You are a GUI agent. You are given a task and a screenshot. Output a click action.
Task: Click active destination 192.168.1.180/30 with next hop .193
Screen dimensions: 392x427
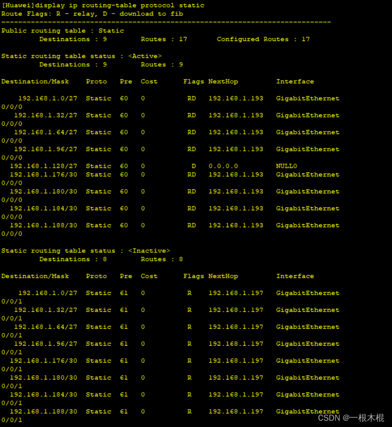pyautogui.click(x=44, y=191)
